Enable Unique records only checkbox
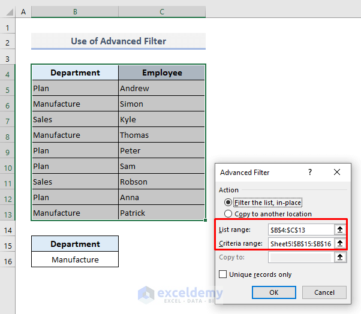 222,274
